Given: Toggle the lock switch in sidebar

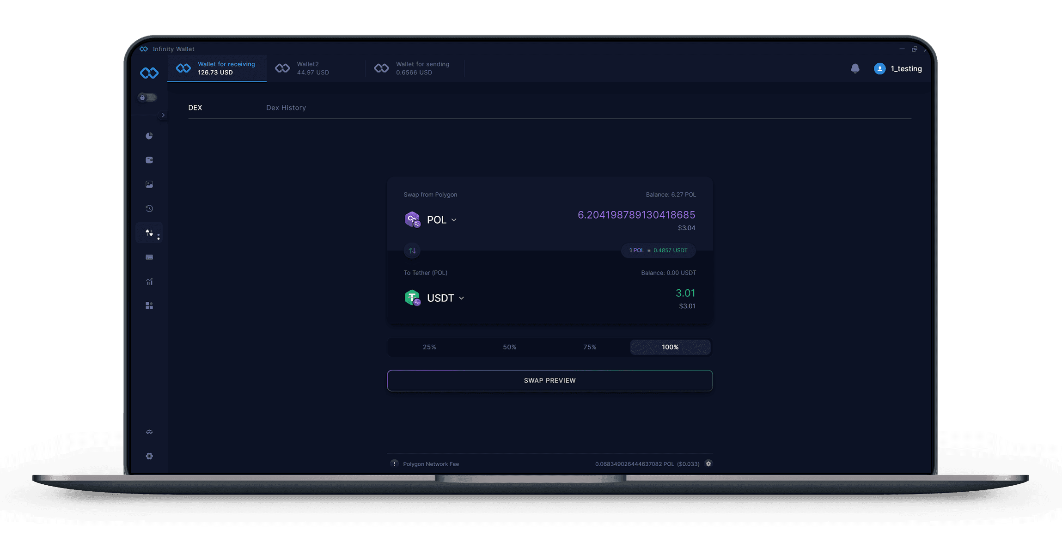Looking at the screenshot, I should tap(147, 98).
